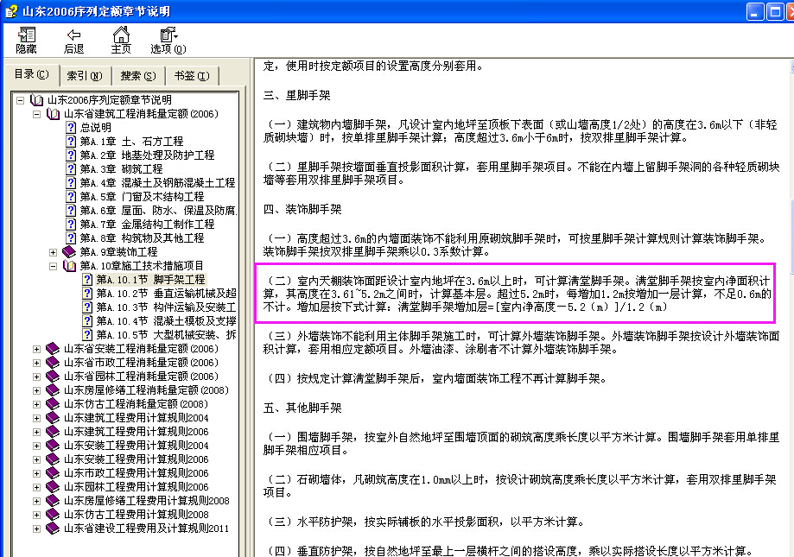This screenshot has height=557, width=794.
Task: Click book icon of 山东市政工程费用计算规则2006
Action: tap(53, 473)
